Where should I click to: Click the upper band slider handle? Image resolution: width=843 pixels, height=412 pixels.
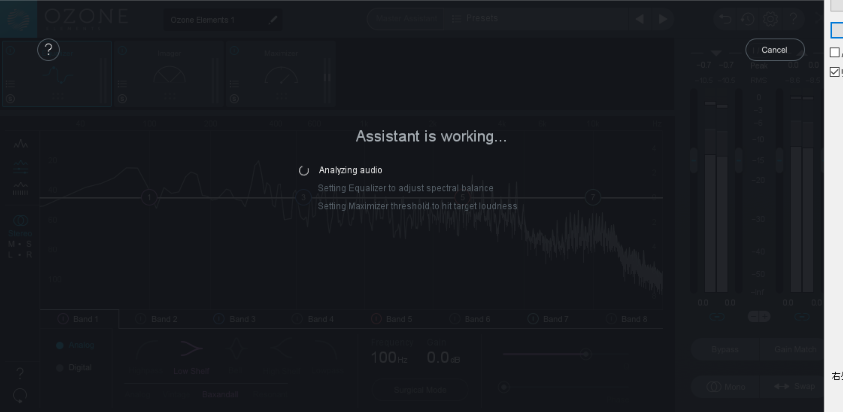pos(586,354)
